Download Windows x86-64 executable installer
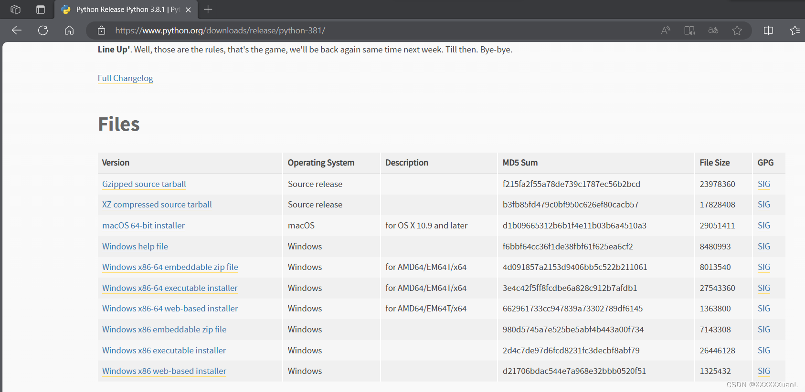 point(169,288)
